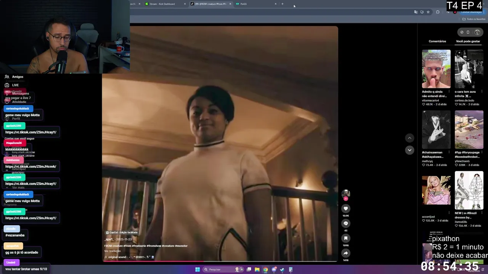Click the first circular icon in TikTok top pill
The width and height of the screenshot is (488, 274).
pos(462,32)
